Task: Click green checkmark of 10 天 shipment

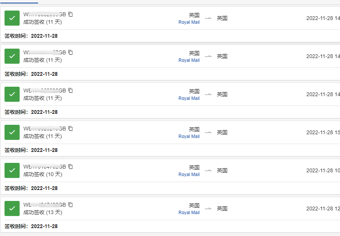Action: coord(12,170)
